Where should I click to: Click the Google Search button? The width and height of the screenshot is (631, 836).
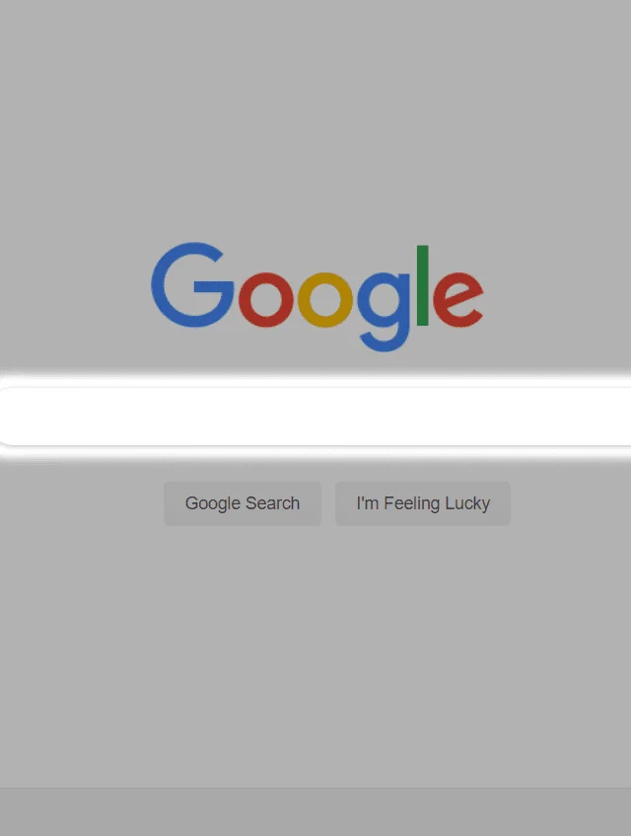point(243,503)
